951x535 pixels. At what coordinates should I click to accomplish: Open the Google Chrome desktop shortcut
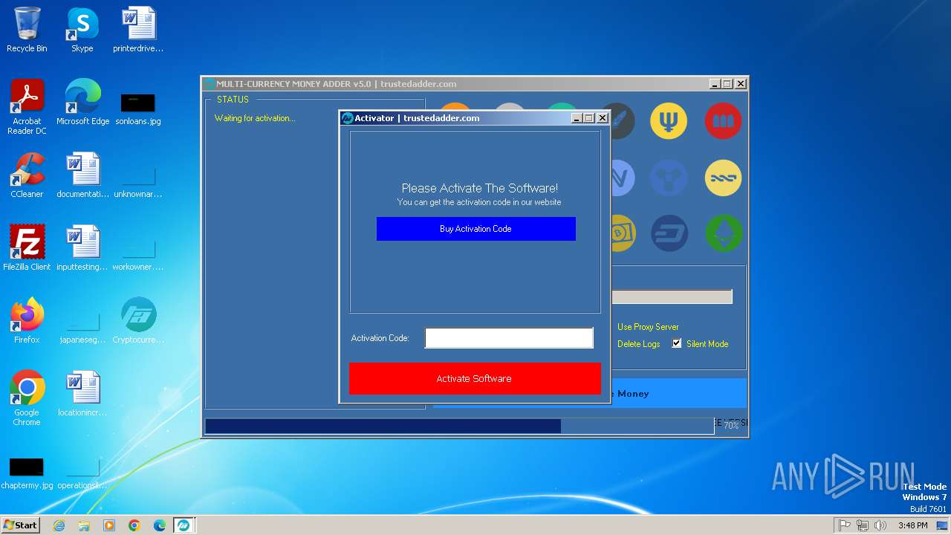pyautogui.click(x=27, y=398)
